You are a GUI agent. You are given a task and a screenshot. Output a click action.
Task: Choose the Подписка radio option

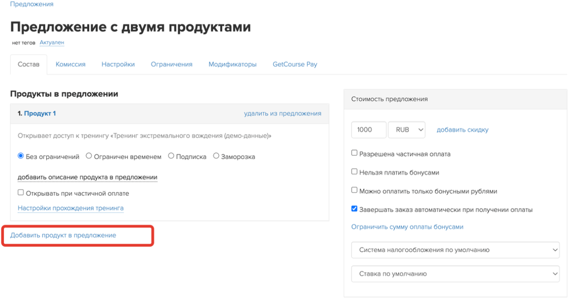[171, 156]
